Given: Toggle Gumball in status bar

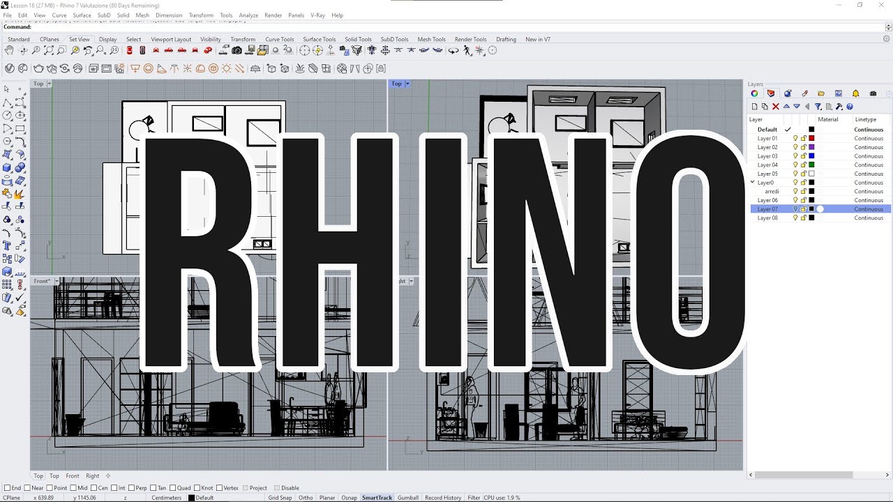Looking at the screenshot, I should [408, 498].
